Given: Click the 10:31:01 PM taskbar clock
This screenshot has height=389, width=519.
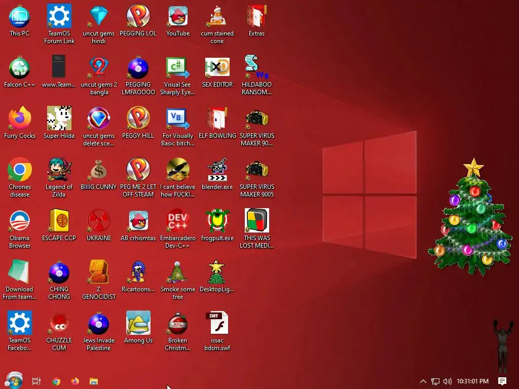Looking at the screenshot, I should tap(473, 381).
